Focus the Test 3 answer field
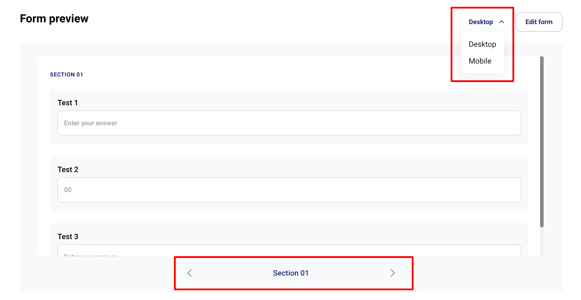 pyautogui.click(x=289, y=251)
